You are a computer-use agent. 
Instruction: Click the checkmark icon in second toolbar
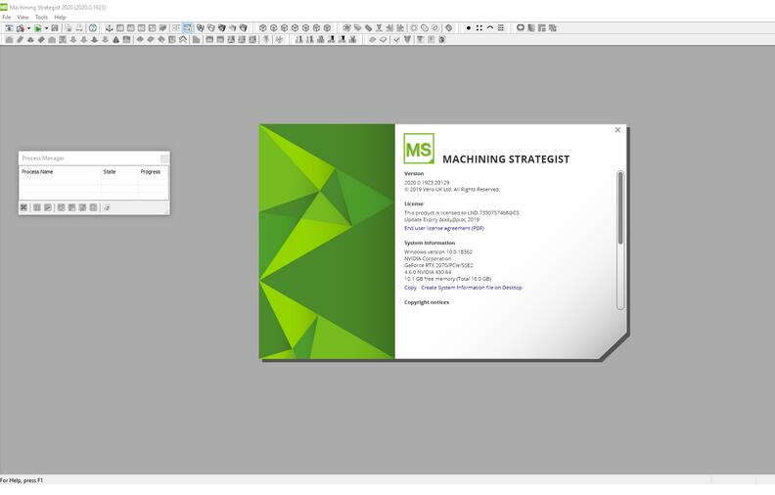396,39
